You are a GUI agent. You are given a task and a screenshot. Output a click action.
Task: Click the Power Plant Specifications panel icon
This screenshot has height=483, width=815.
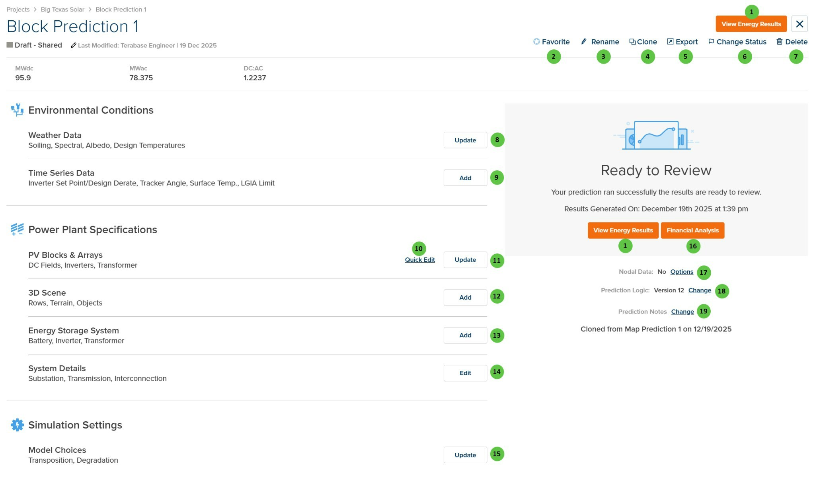17,230
